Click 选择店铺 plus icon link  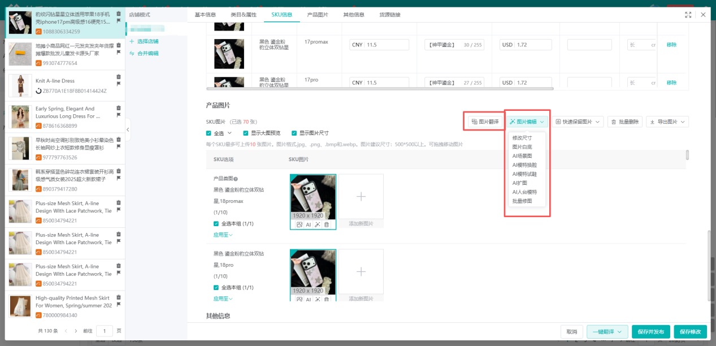pos(144,41)
